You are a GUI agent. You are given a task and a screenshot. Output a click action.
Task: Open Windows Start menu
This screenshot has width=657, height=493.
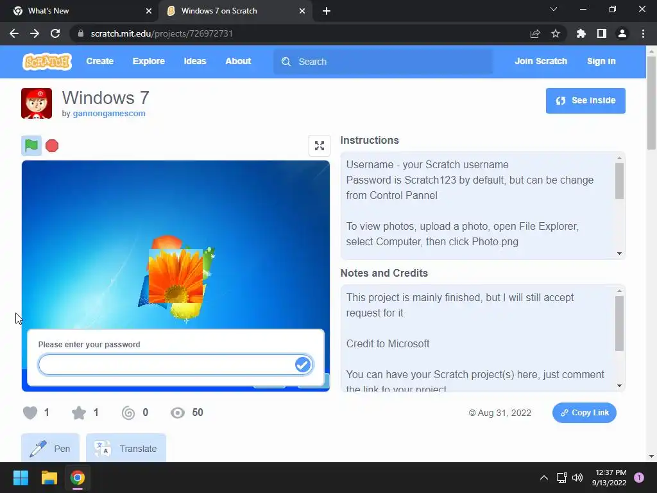21,478
